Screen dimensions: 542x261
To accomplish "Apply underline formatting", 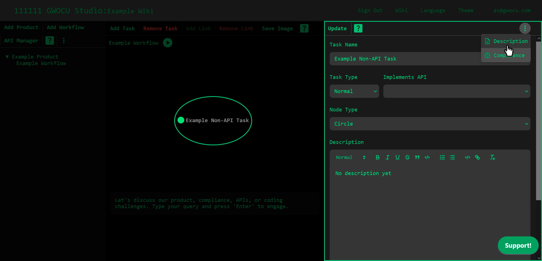I will tap(397, 157).
